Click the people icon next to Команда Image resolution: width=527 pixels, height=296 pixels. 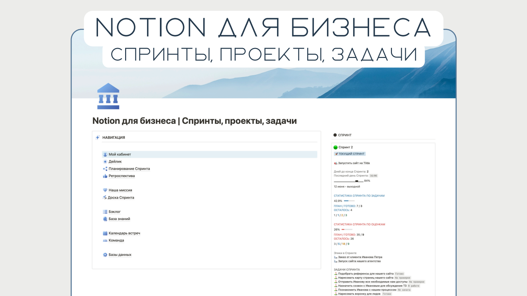point(105,241)
